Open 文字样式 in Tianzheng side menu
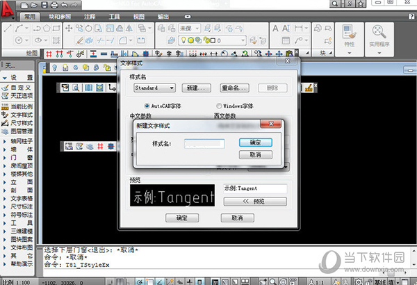Viewport: 417px width, 285px height. pyautogui.click(x=17, y=115)
